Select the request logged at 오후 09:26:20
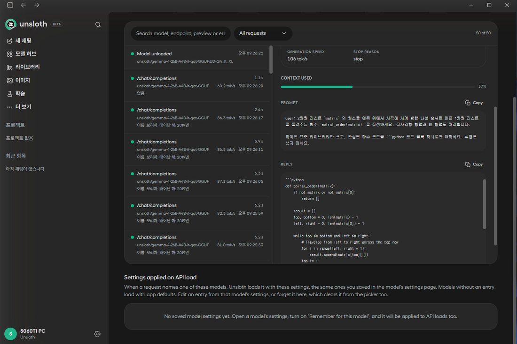This screenshot has height=344, width=517. [x=197, y=85]
